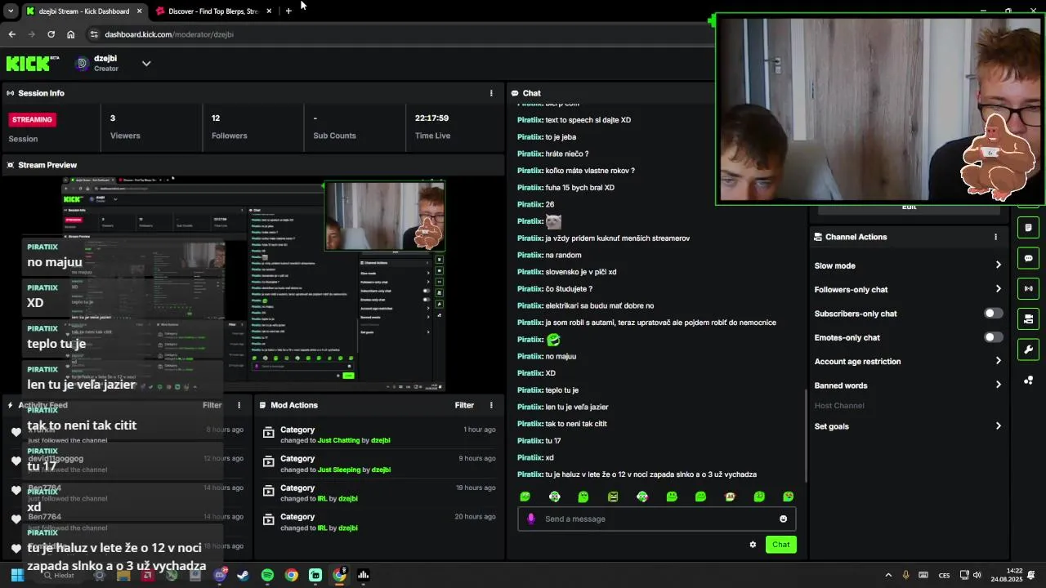The image size is (1046, 588).
Task: Open the Session Info three-dot menu
Action: (x=491, y=93)
